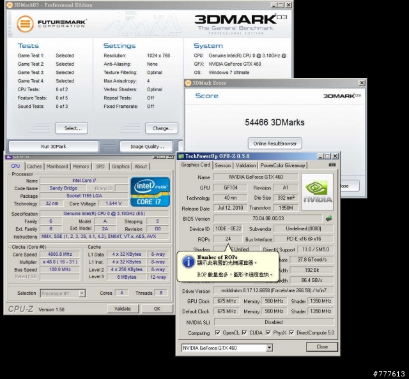Switch to the SPD tab in CPU-Z
409x379 pixels.
pyautogui.click(x=100, y=167)
